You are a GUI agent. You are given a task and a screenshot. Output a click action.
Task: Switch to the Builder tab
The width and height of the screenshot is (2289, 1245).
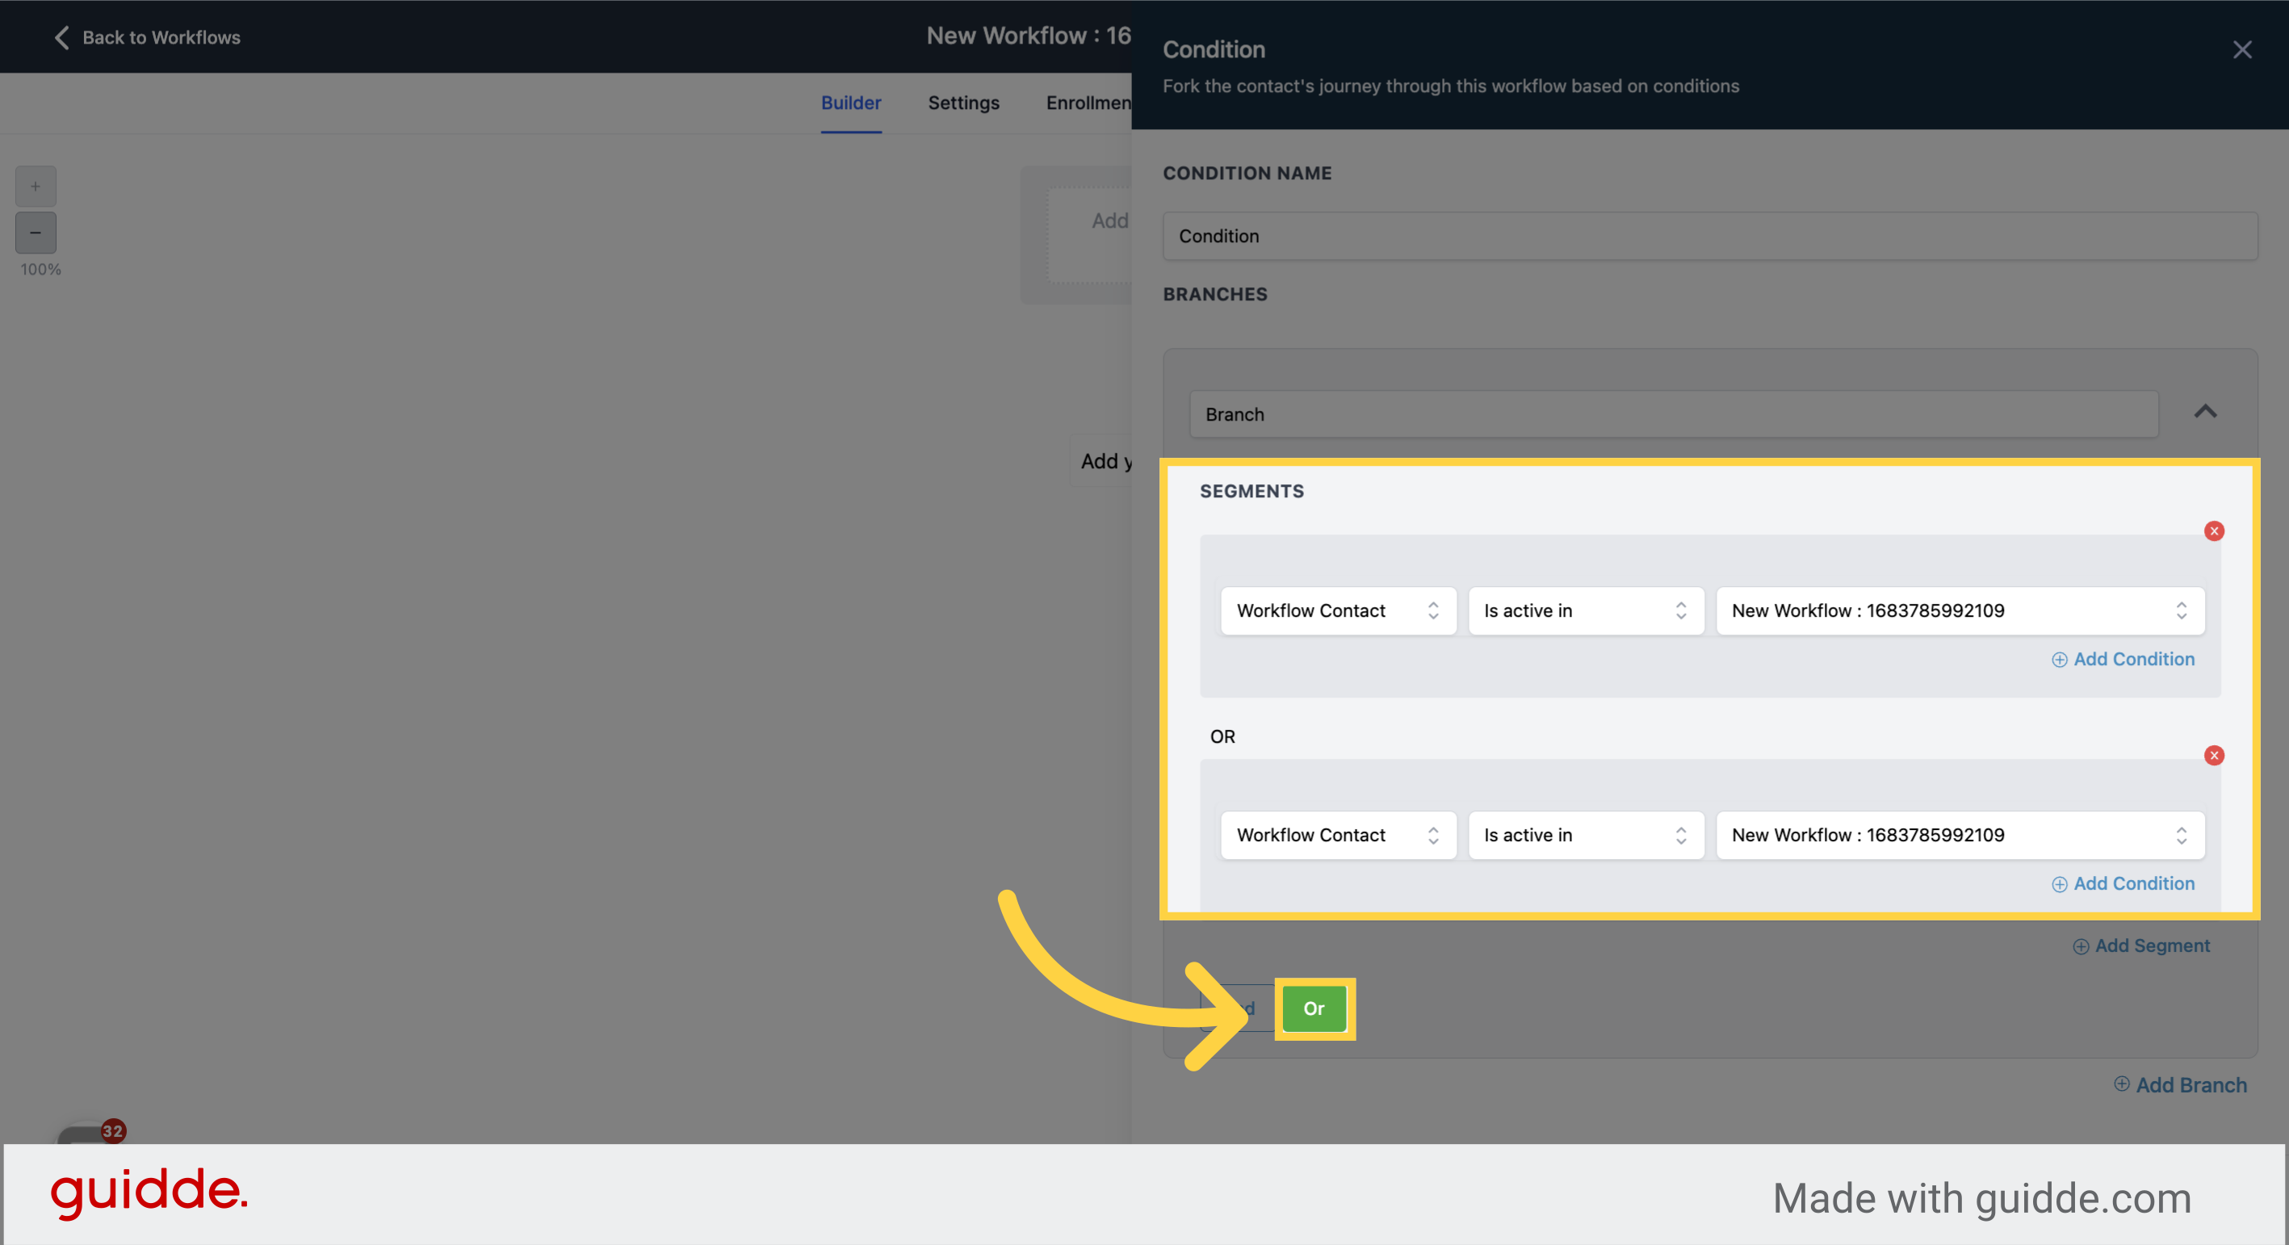coord(850,103)
